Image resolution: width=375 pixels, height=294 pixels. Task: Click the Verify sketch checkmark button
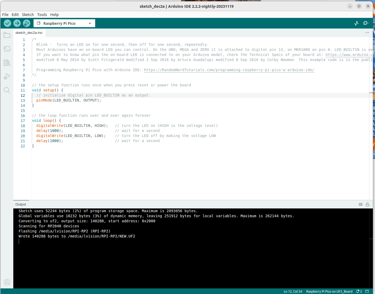point(7,23)
